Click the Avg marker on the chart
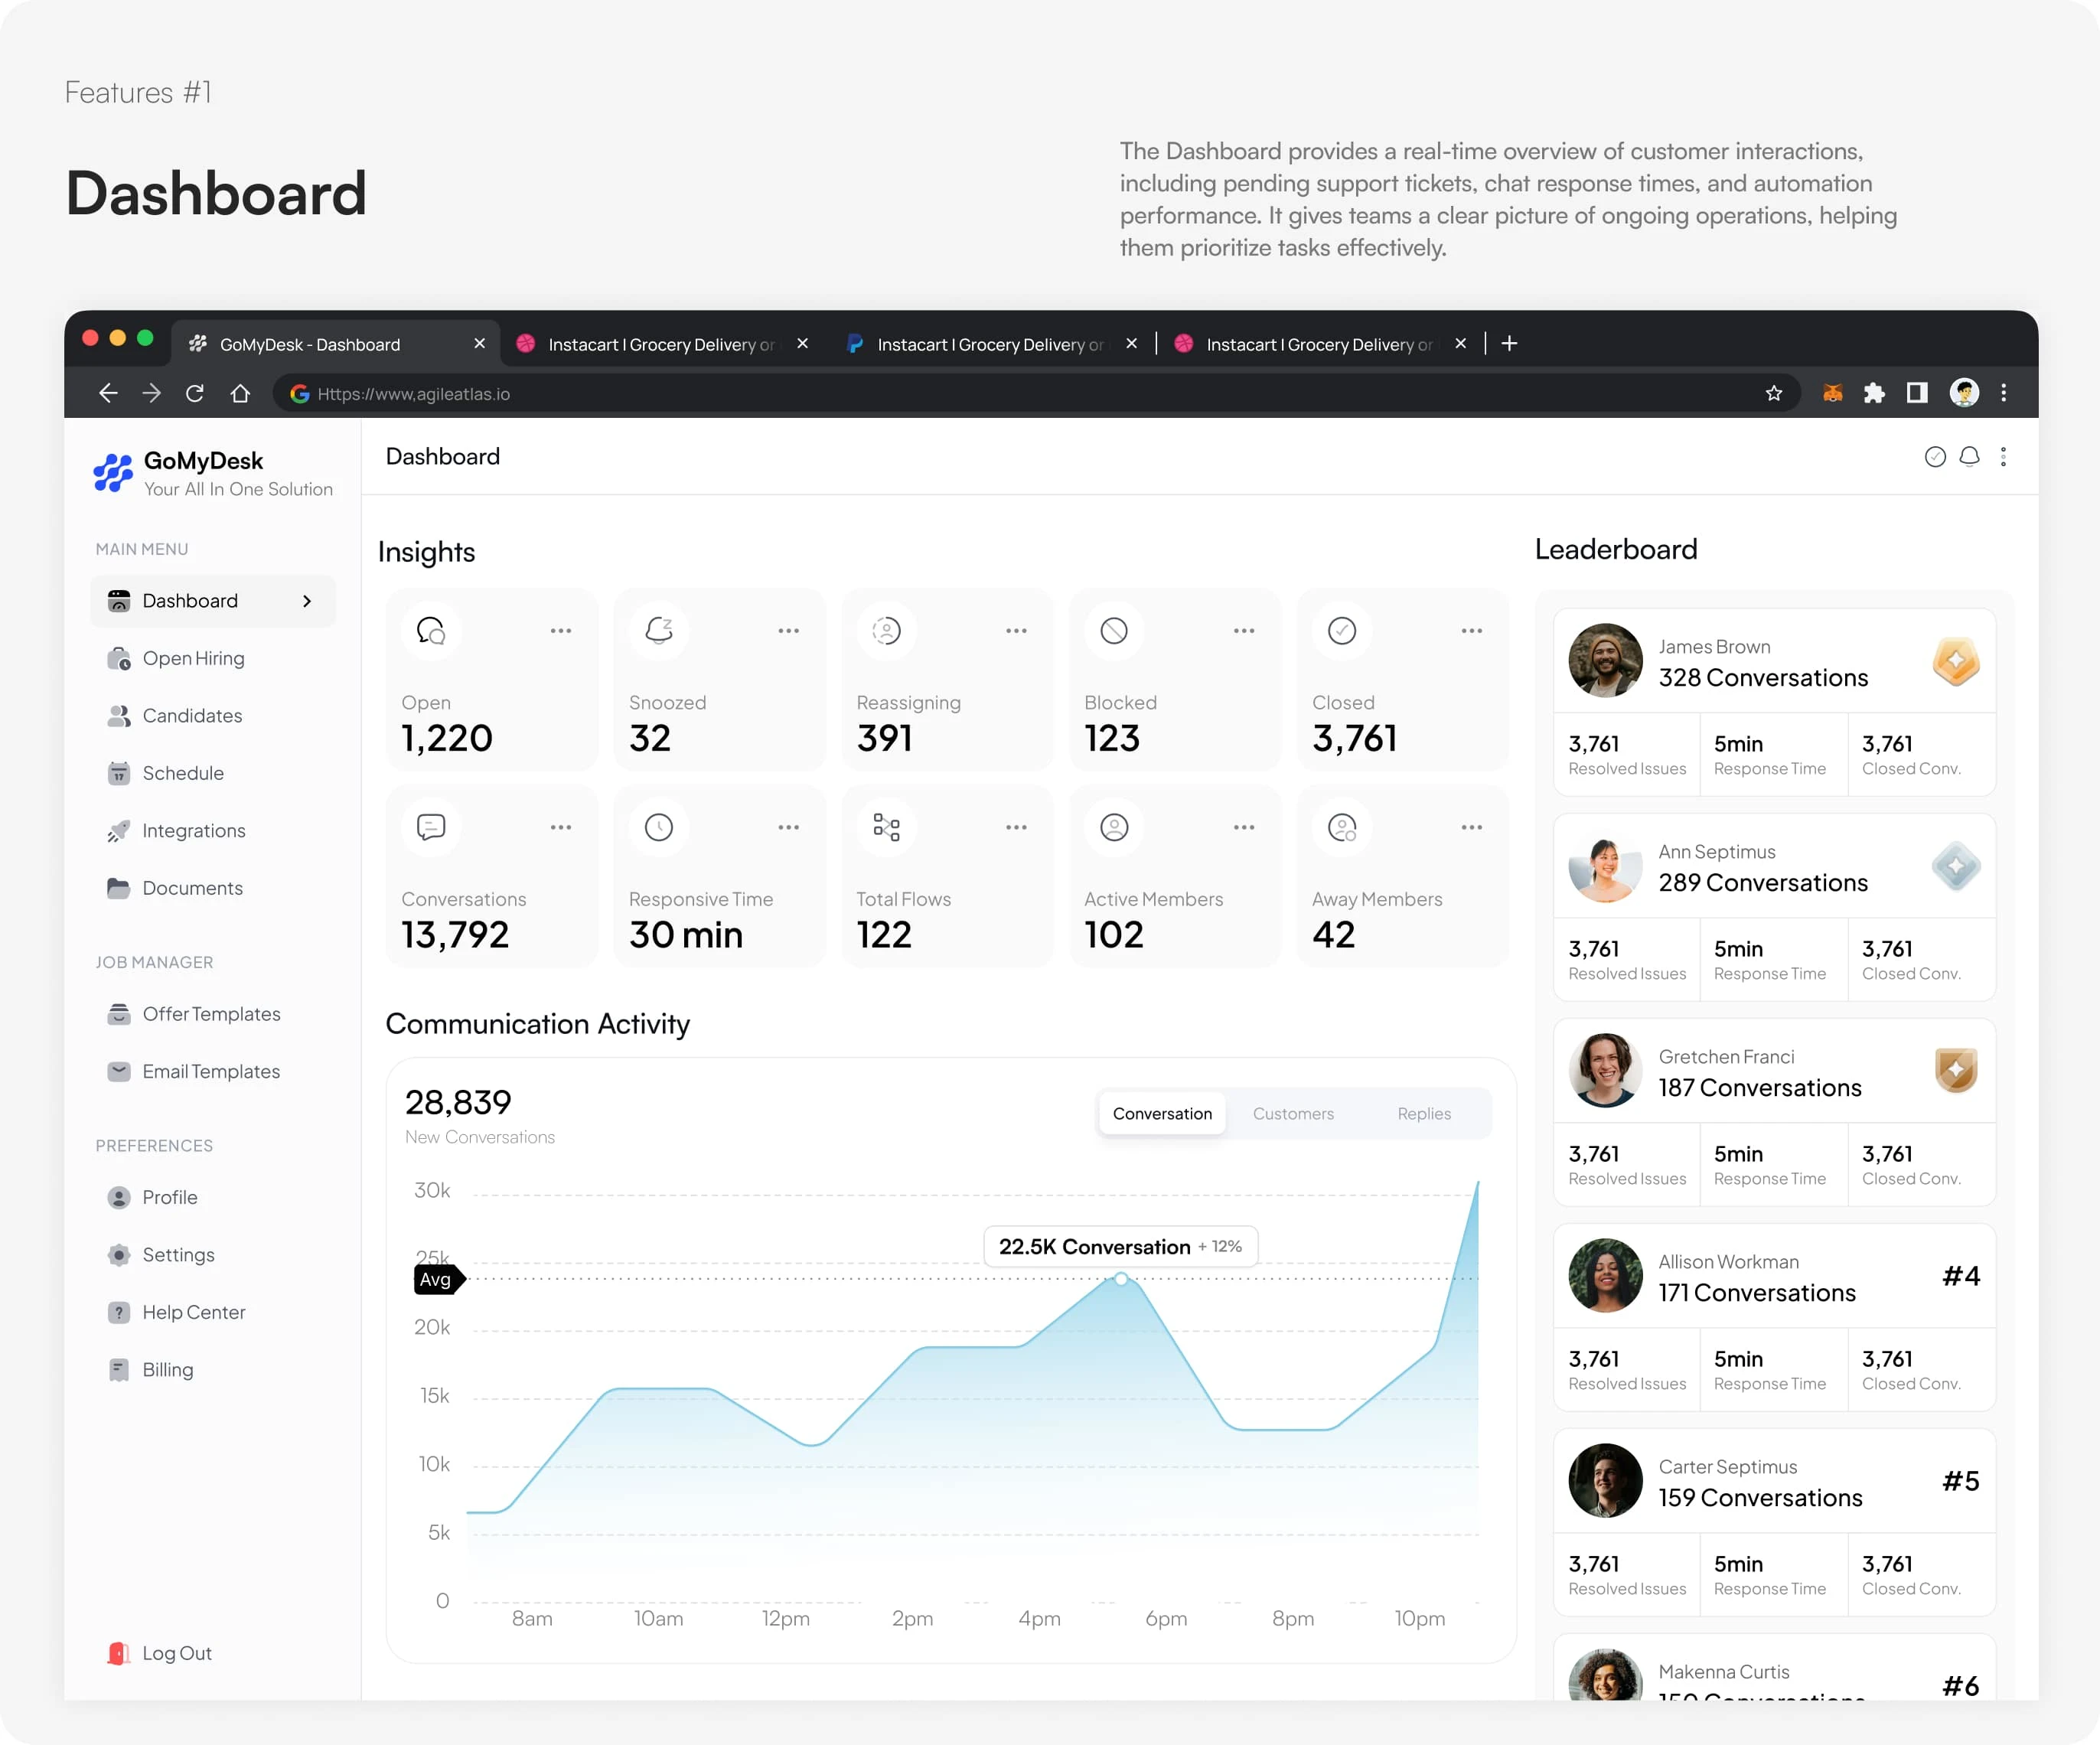Image resolution: width=2100 pixels, height=1745 pixels. click(439, 1279)
